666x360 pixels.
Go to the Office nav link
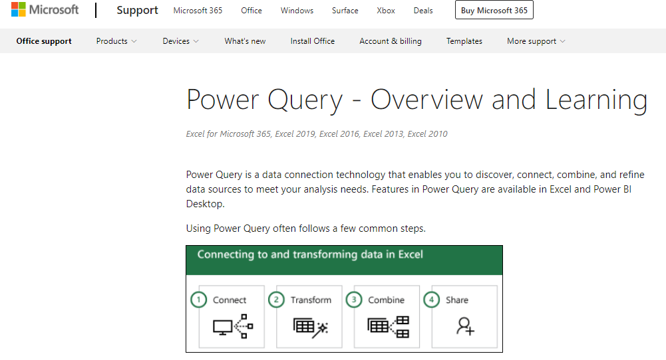(251, 10)
